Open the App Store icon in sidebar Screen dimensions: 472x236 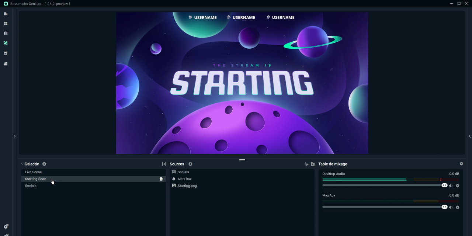(6, 53)
